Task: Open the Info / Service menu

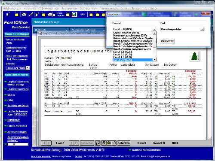Action: [150, 9]
